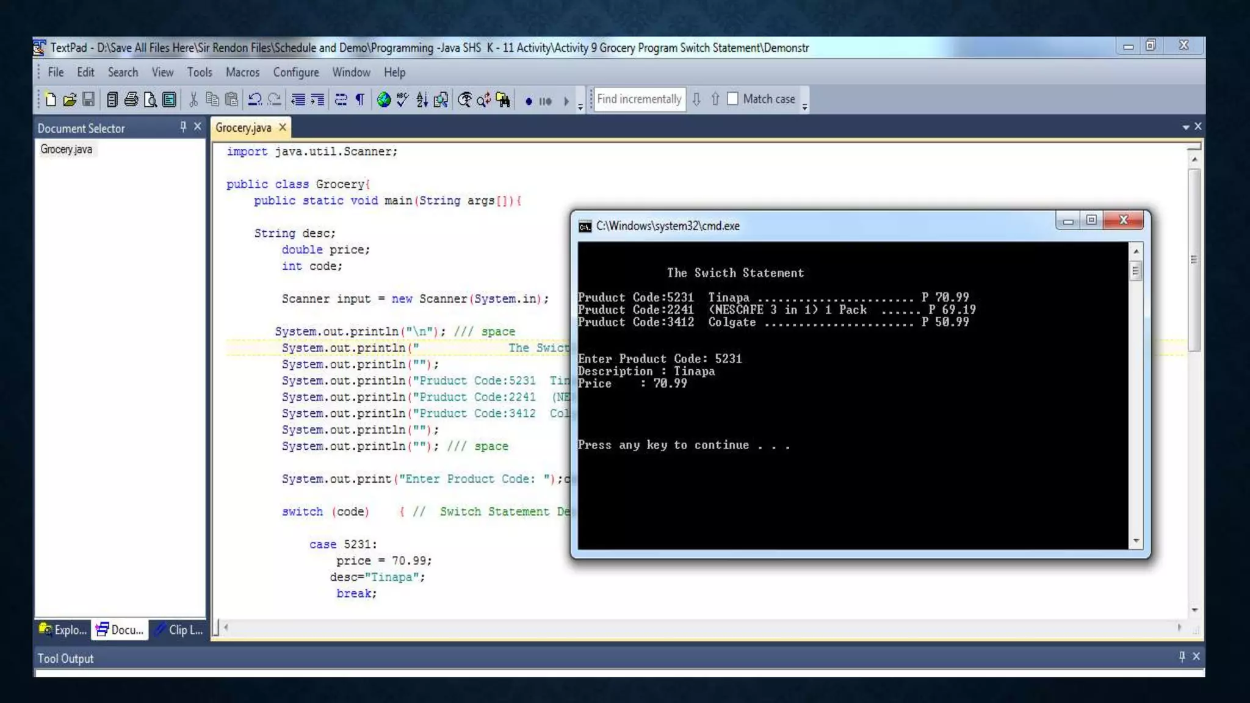This screenshot has width=1250, height=703.
Task: Click the Undo icon
Action: pyautogui.click(x=255, y=99)
